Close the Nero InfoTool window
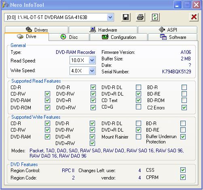The height and width of the screenshot is (190, 203). pos(196,5)
